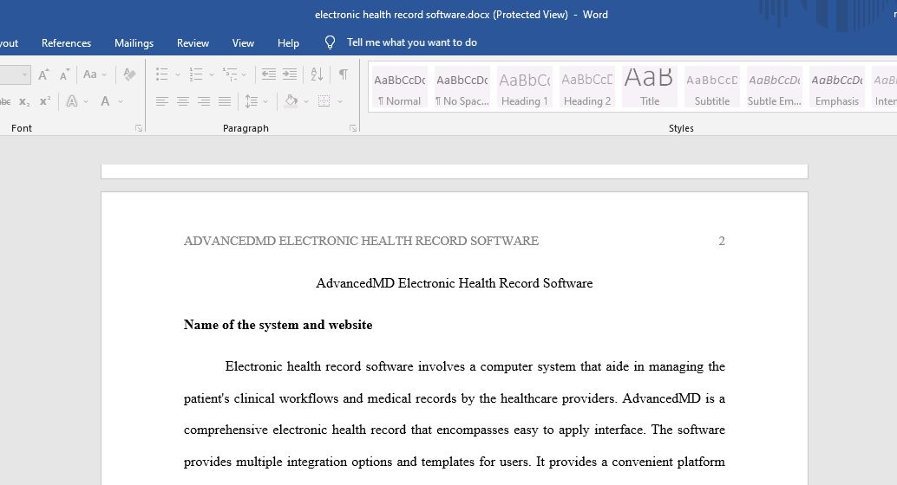Expand the Text Effects dropdown arrow
This screenshot has height=485, width=897.
[86, 101]
